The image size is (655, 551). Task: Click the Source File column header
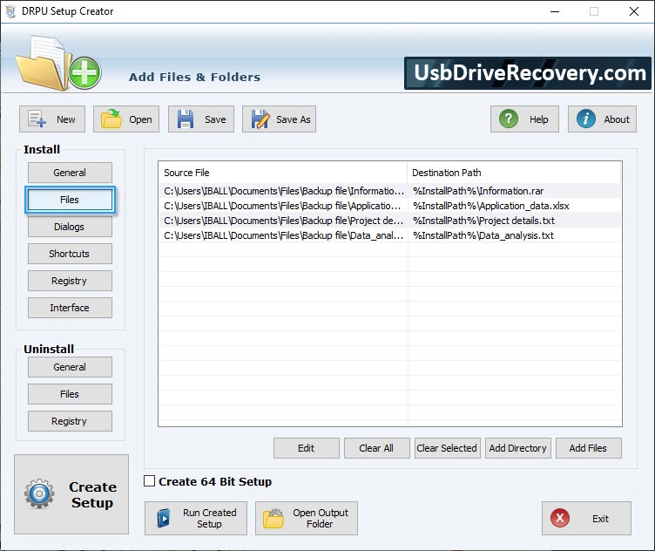[x=283, y=173]
